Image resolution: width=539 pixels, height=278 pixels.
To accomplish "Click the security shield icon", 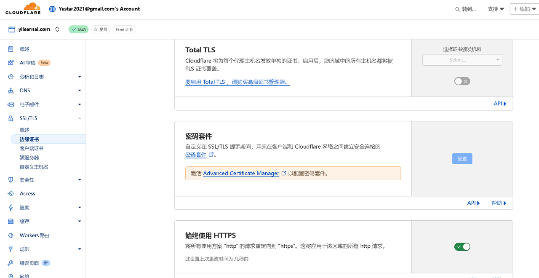I will coord(11,180).
